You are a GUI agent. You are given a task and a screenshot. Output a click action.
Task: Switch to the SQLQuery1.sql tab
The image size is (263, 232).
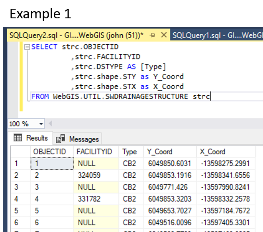(x=217, y=35)
